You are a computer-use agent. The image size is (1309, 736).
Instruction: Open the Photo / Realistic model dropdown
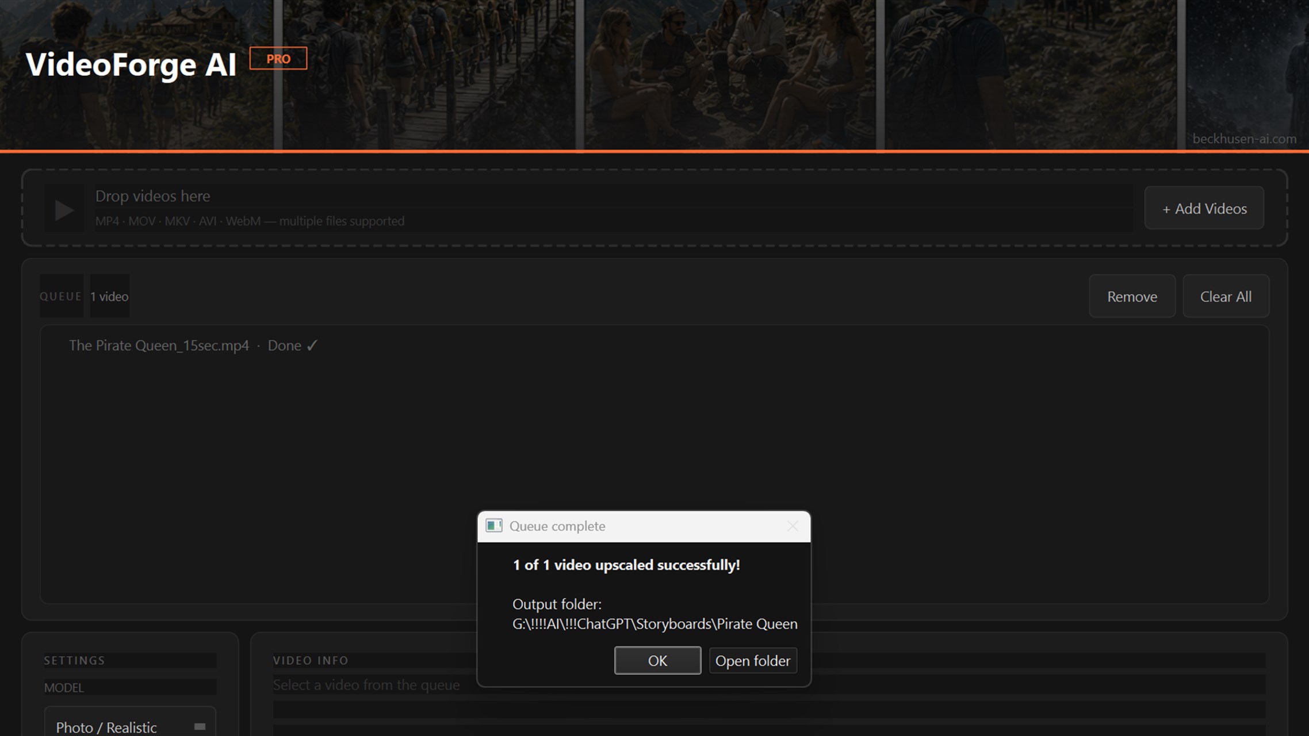point(130,727)
